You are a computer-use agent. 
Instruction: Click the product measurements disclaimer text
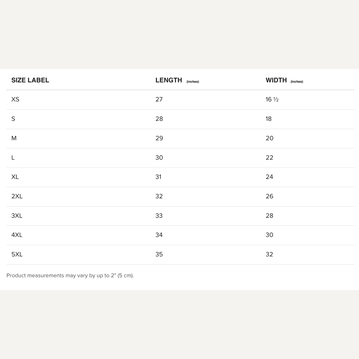[x=70, y=275]
